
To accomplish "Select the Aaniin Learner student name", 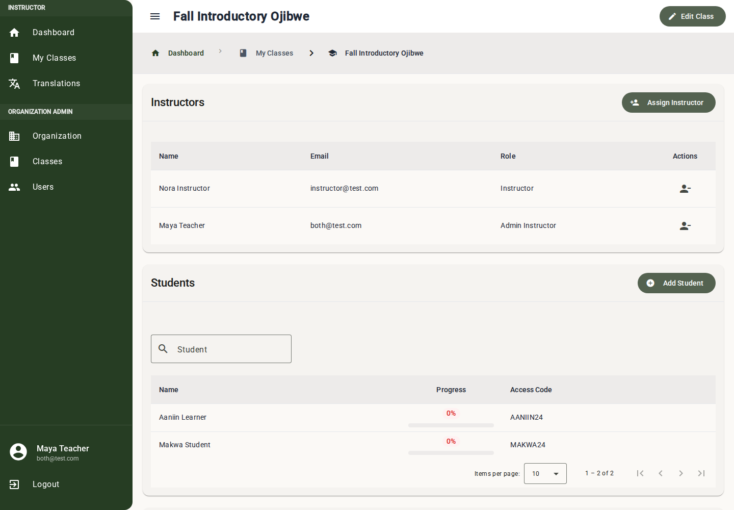I will point(182,417).
